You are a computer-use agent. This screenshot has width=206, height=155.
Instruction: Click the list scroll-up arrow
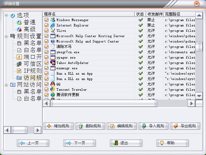[x=199, y=15]
